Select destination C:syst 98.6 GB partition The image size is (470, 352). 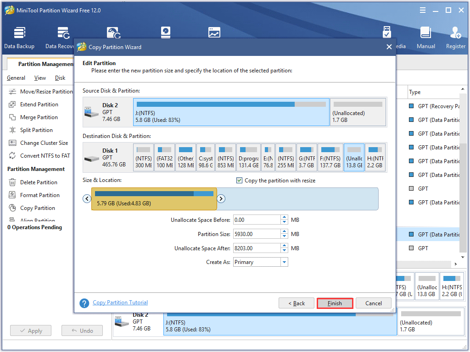tap(205, 157)
